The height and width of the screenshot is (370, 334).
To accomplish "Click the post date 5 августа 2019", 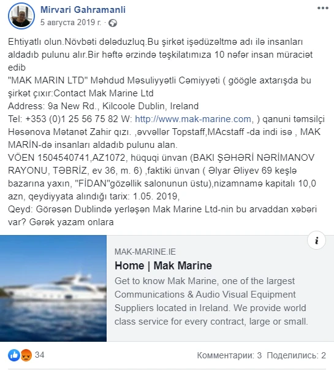I will (x=70, y=23).
